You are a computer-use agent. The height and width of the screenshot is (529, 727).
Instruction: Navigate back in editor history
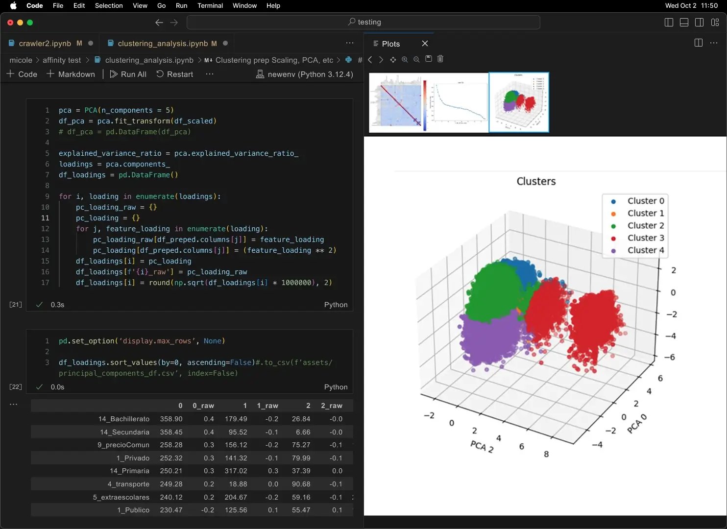coord(159,23)
